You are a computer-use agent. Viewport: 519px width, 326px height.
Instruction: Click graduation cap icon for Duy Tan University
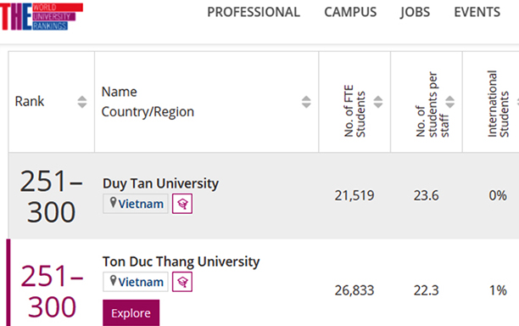pyautogui.click(x=182, y=204)
